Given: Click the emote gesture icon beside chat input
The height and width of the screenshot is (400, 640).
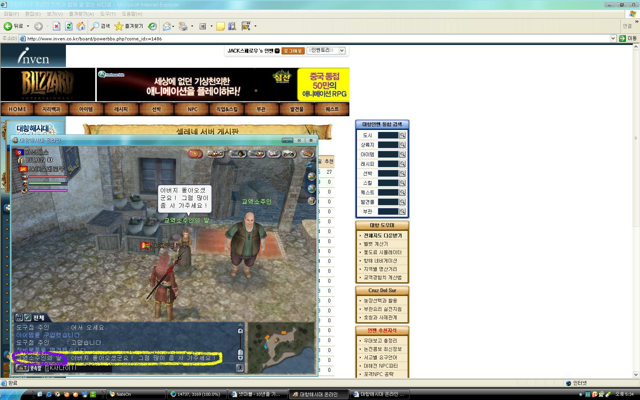Looking at the screenshot, I should click(240, 368).
